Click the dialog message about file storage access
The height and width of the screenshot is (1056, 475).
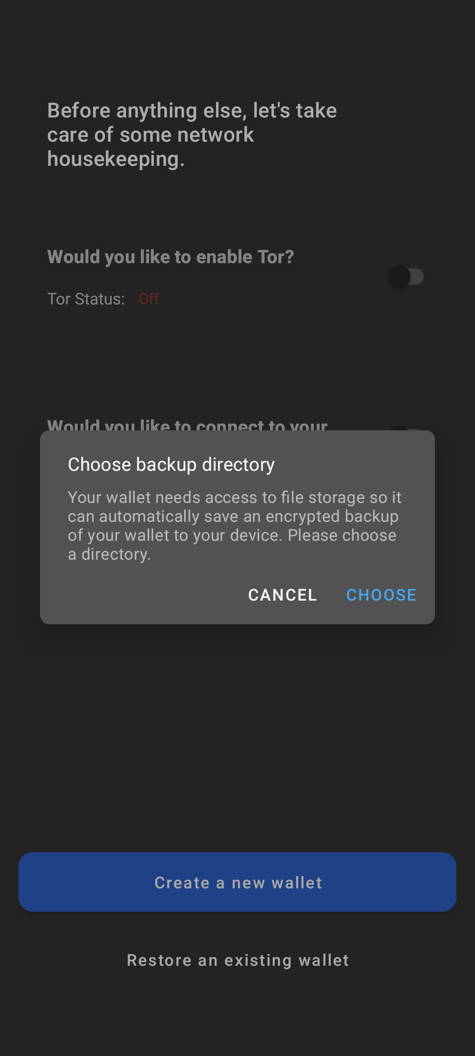pyautogui.click(x=234, y=526)
